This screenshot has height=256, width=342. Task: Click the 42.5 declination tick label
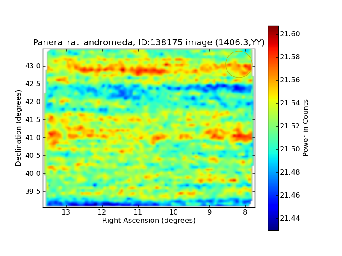point(33,84)
